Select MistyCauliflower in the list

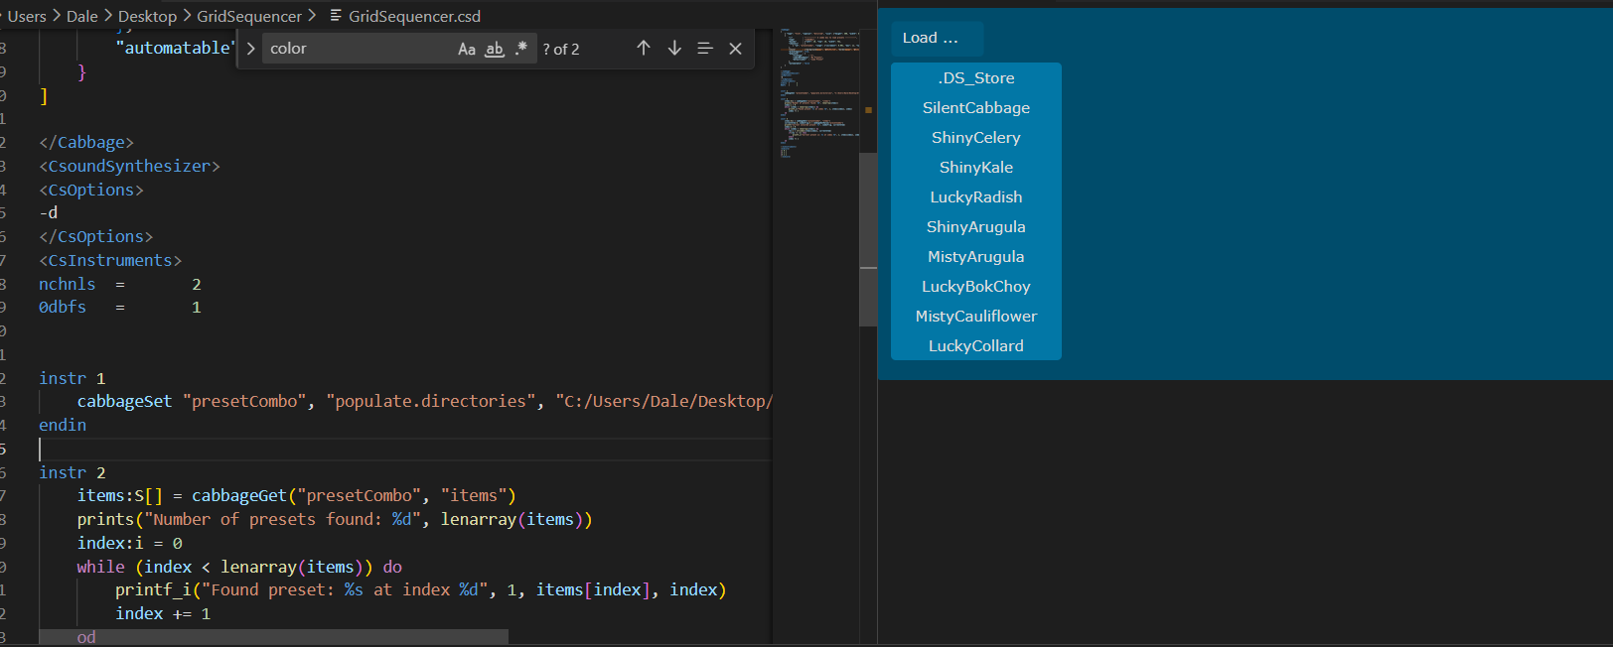(x=975, y=317)
